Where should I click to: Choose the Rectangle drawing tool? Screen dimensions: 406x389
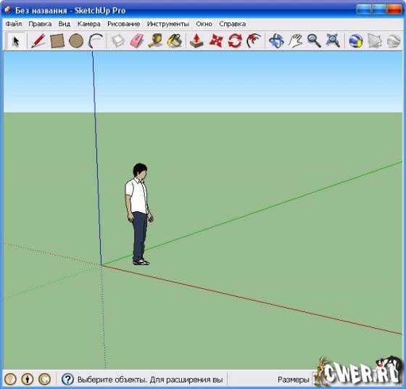click(x=57, y=41)
